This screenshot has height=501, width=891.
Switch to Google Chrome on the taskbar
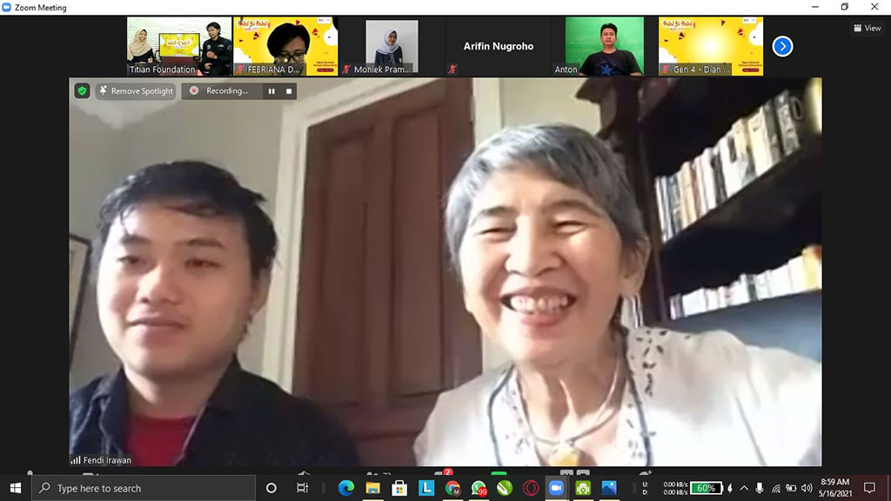tap(452, 488)
